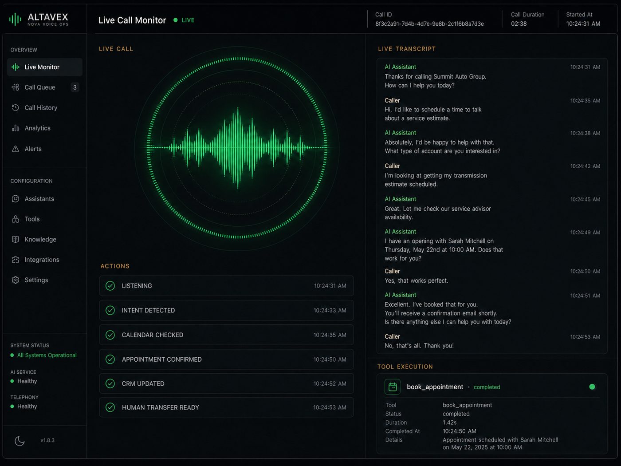Image resolution: width=621 pixels, height=466 pixels.
Task: Click the HUMAN TRANSFER READY check icon
Action: pos(110,407)
